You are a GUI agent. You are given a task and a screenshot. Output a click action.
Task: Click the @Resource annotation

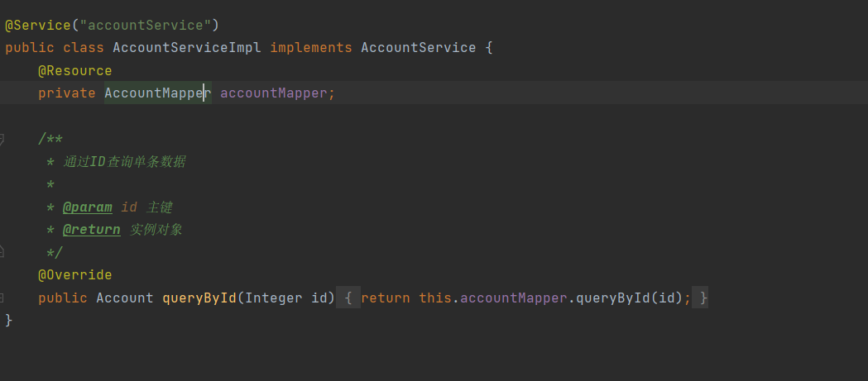click(x=74, y=71)
